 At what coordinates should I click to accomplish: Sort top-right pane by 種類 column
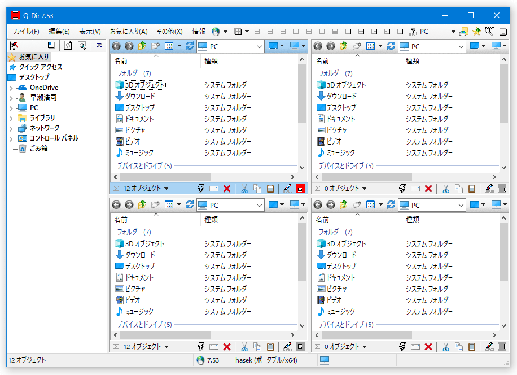(x=451, y=60)
